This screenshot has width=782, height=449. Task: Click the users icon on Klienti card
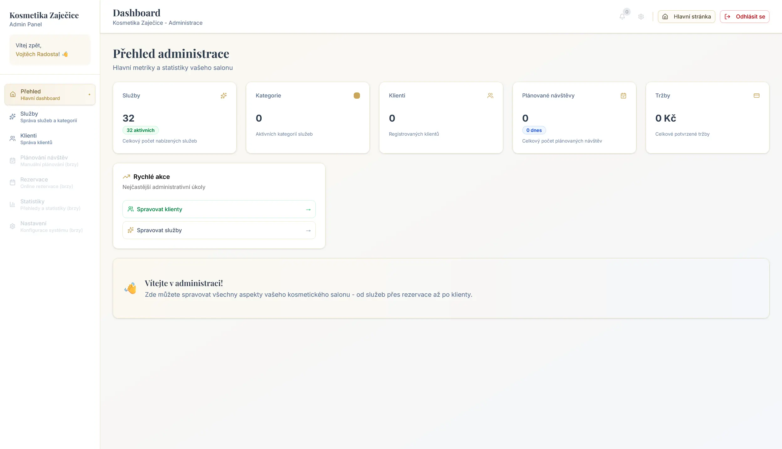(x=490, y=96)
